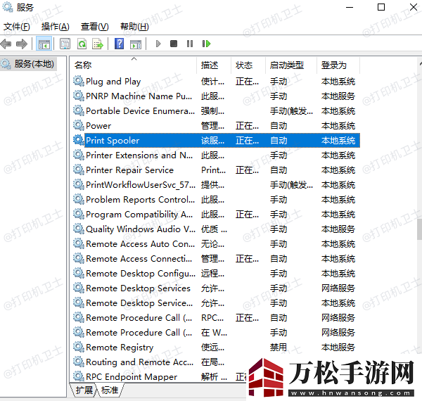
Task: Click the gear icon beside Power service
Action: [x=78, y=125]
